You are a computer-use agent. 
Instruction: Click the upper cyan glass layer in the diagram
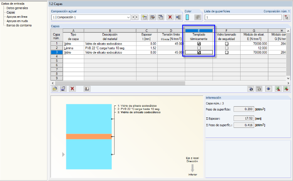tap(89, 119)
